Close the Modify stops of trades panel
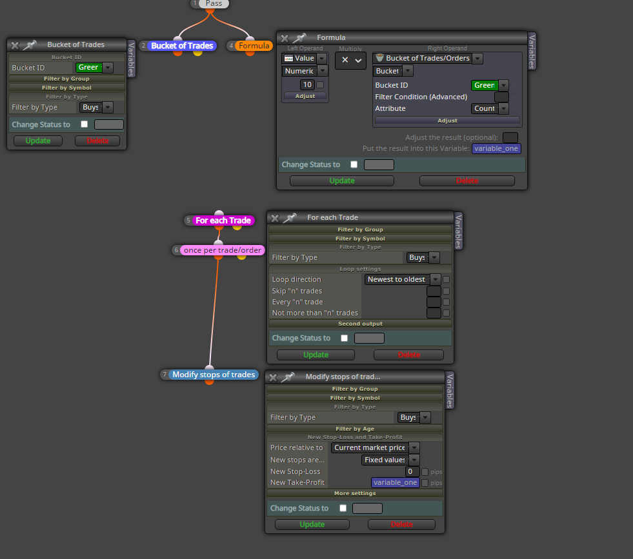The width and height of the screenshot is (633, 559). point(273,378)
